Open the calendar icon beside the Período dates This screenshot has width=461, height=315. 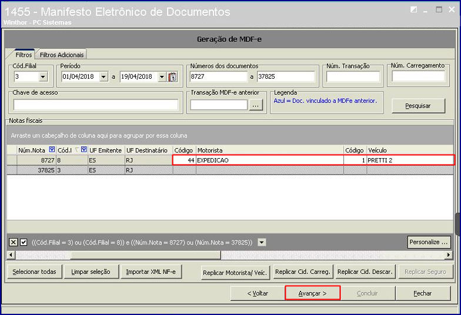pos(173,77)
